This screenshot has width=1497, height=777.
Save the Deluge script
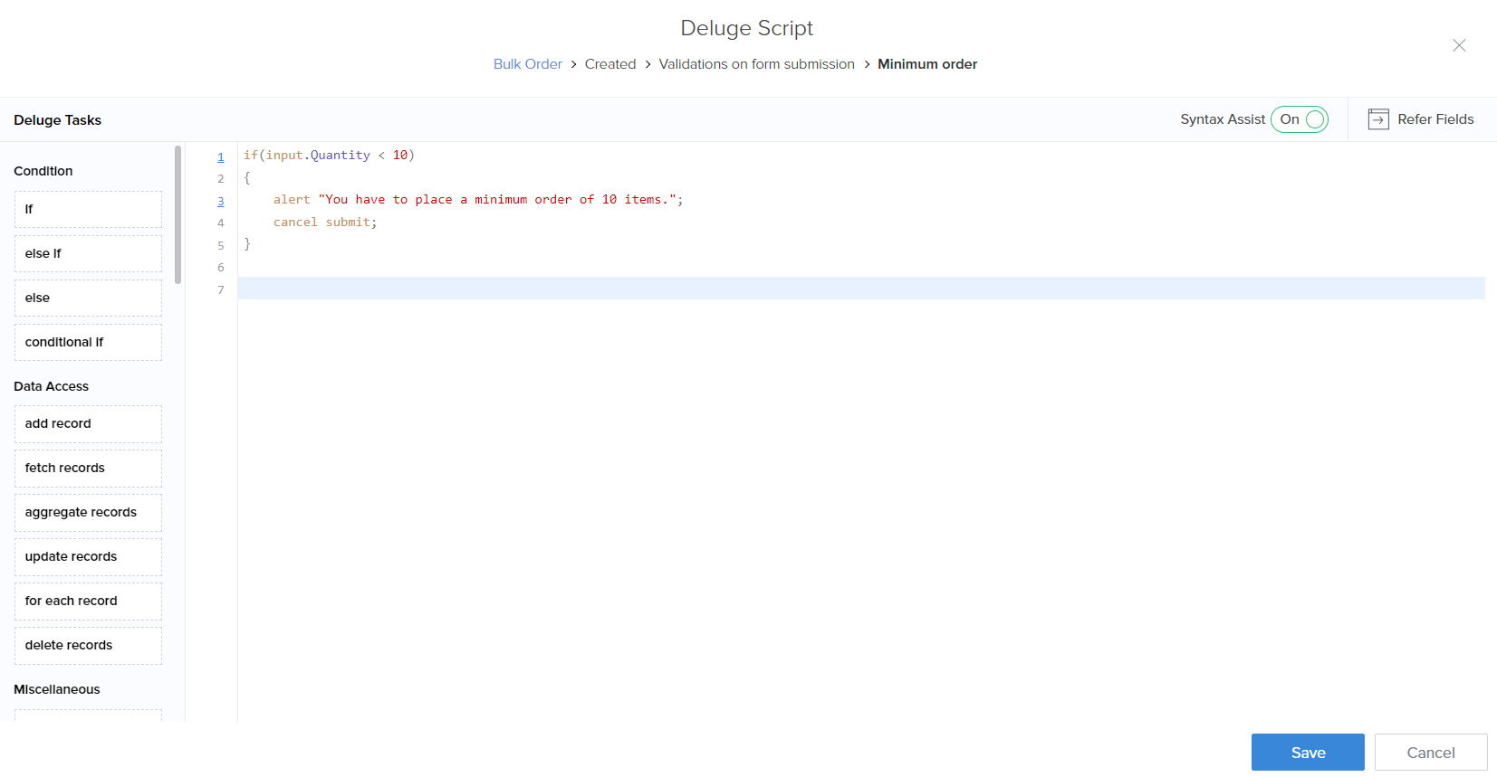(1307, 752)
